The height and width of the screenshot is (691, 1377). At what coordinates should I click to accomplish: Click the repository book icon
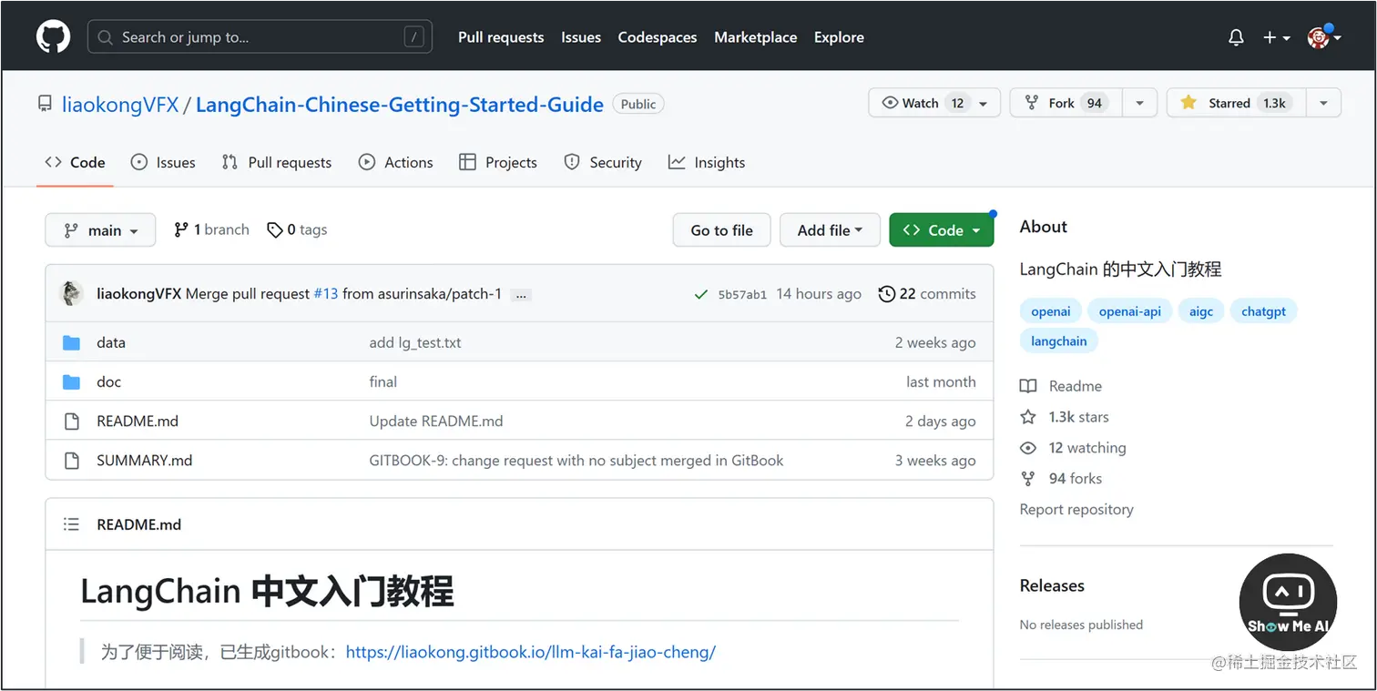coord(45,104)
